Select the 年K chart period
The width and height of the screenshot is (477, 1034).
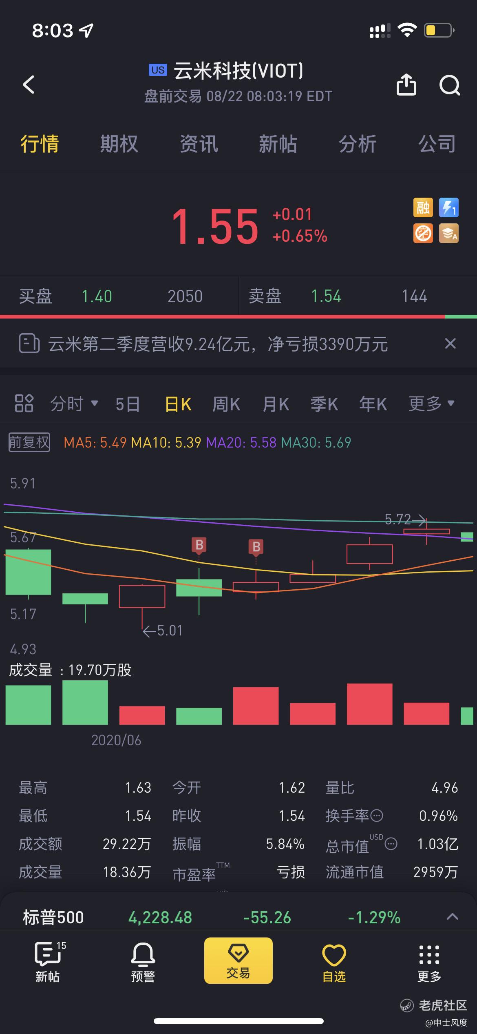[373, 404]
